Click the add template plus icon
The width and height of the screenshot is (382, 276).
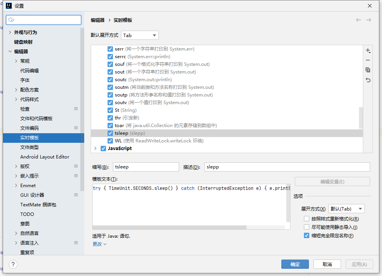point(368,51)
